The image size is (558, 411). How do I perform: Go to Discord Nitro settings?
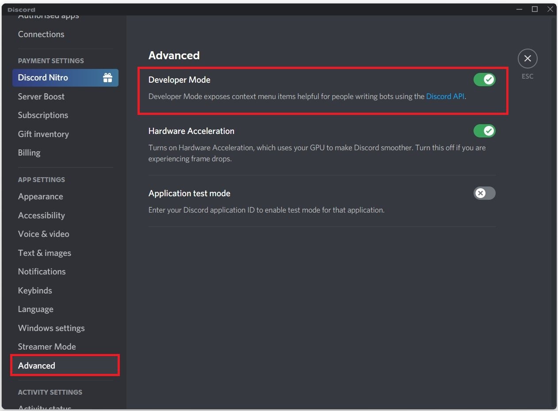point(43,78)
